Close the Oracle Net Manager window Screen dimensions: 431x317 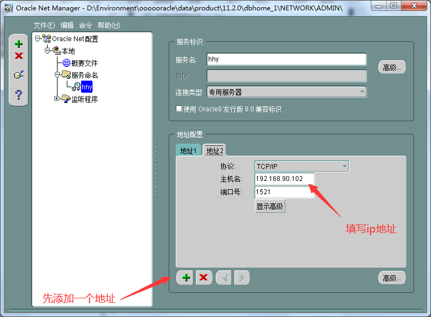(x=415, y=5)
